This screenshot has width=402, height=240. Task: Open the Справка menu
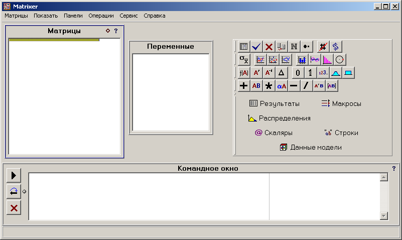pyautogui.click(x=155, y=16)
